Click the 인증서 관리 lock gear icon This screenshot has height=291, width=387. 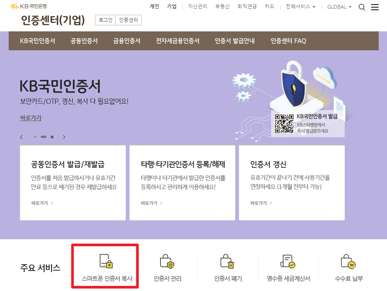(x=167, y=261)
